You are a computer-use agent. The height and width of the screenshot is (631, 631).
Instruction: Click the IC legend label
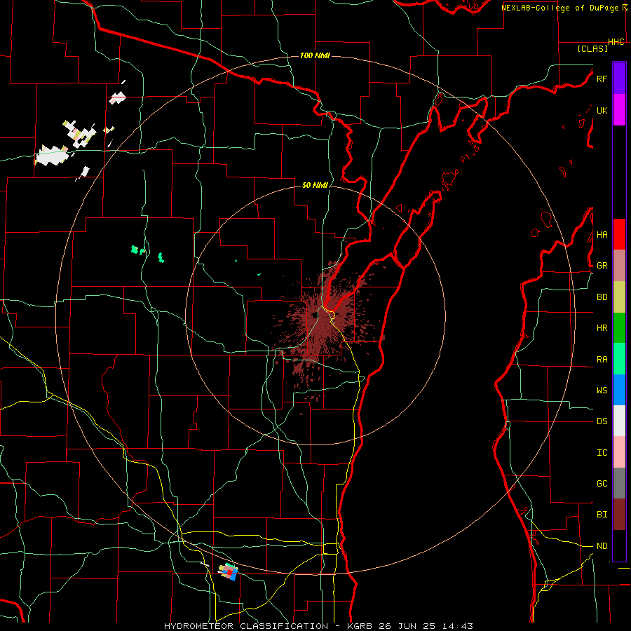click(x=602, y=452)
